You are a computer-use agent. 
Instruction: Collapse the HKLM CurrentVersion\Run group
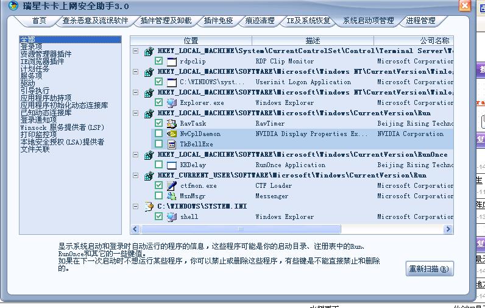[135, 113]
